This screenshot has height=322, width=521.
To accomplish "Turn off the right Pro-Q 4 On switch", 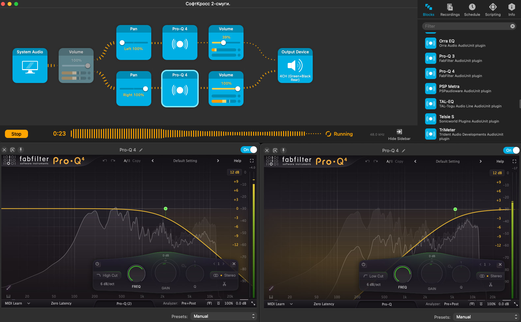I will [511, 150].
